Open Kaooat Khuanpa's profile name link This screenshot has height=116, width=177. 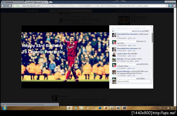pos(123,71)
